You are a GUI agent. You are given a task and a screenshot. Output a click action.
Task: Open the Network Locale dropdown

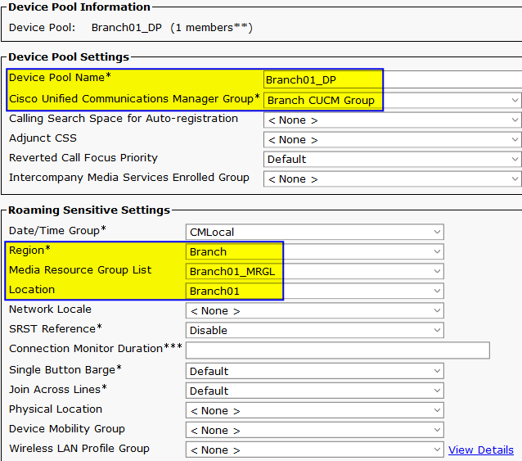(315, 310)
